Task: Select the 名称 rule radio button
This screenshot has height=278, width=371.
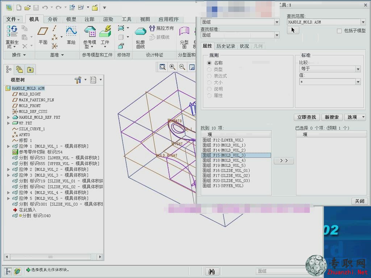Action: coord(209,63)
